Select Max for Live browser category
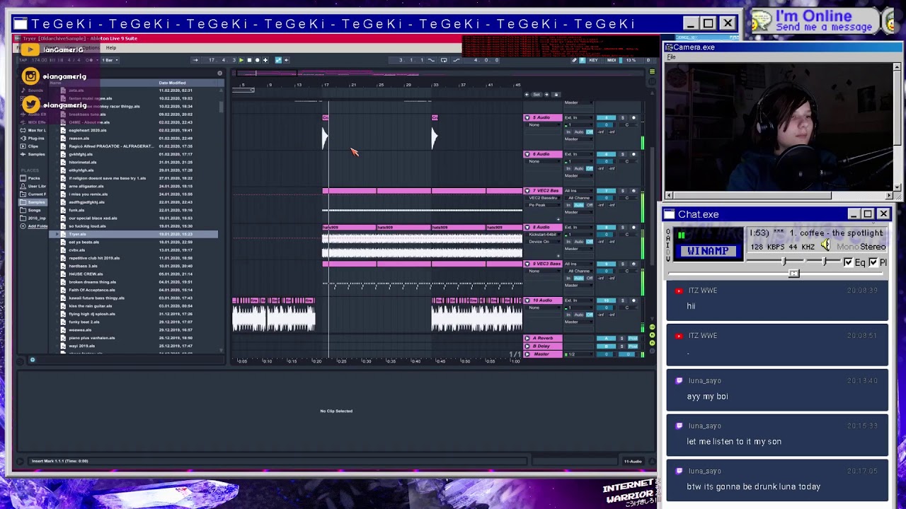The image size is (906, 509). point(33,130)
